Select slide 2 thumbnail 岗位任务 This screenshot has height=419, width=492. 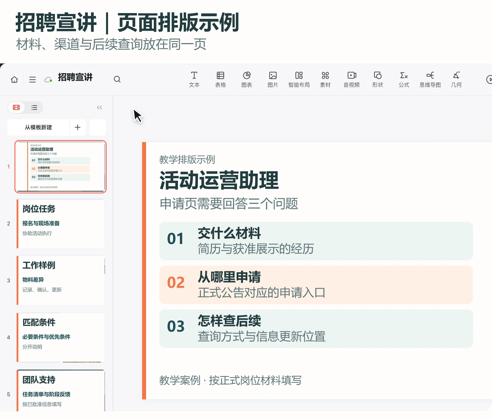click(x=60, y=224)
